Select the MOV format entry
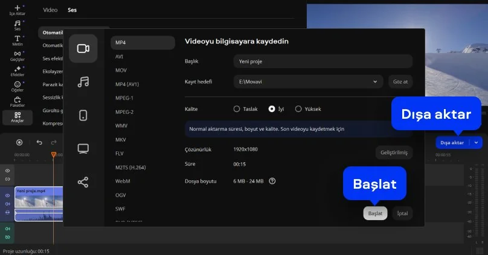 [120, 70]
